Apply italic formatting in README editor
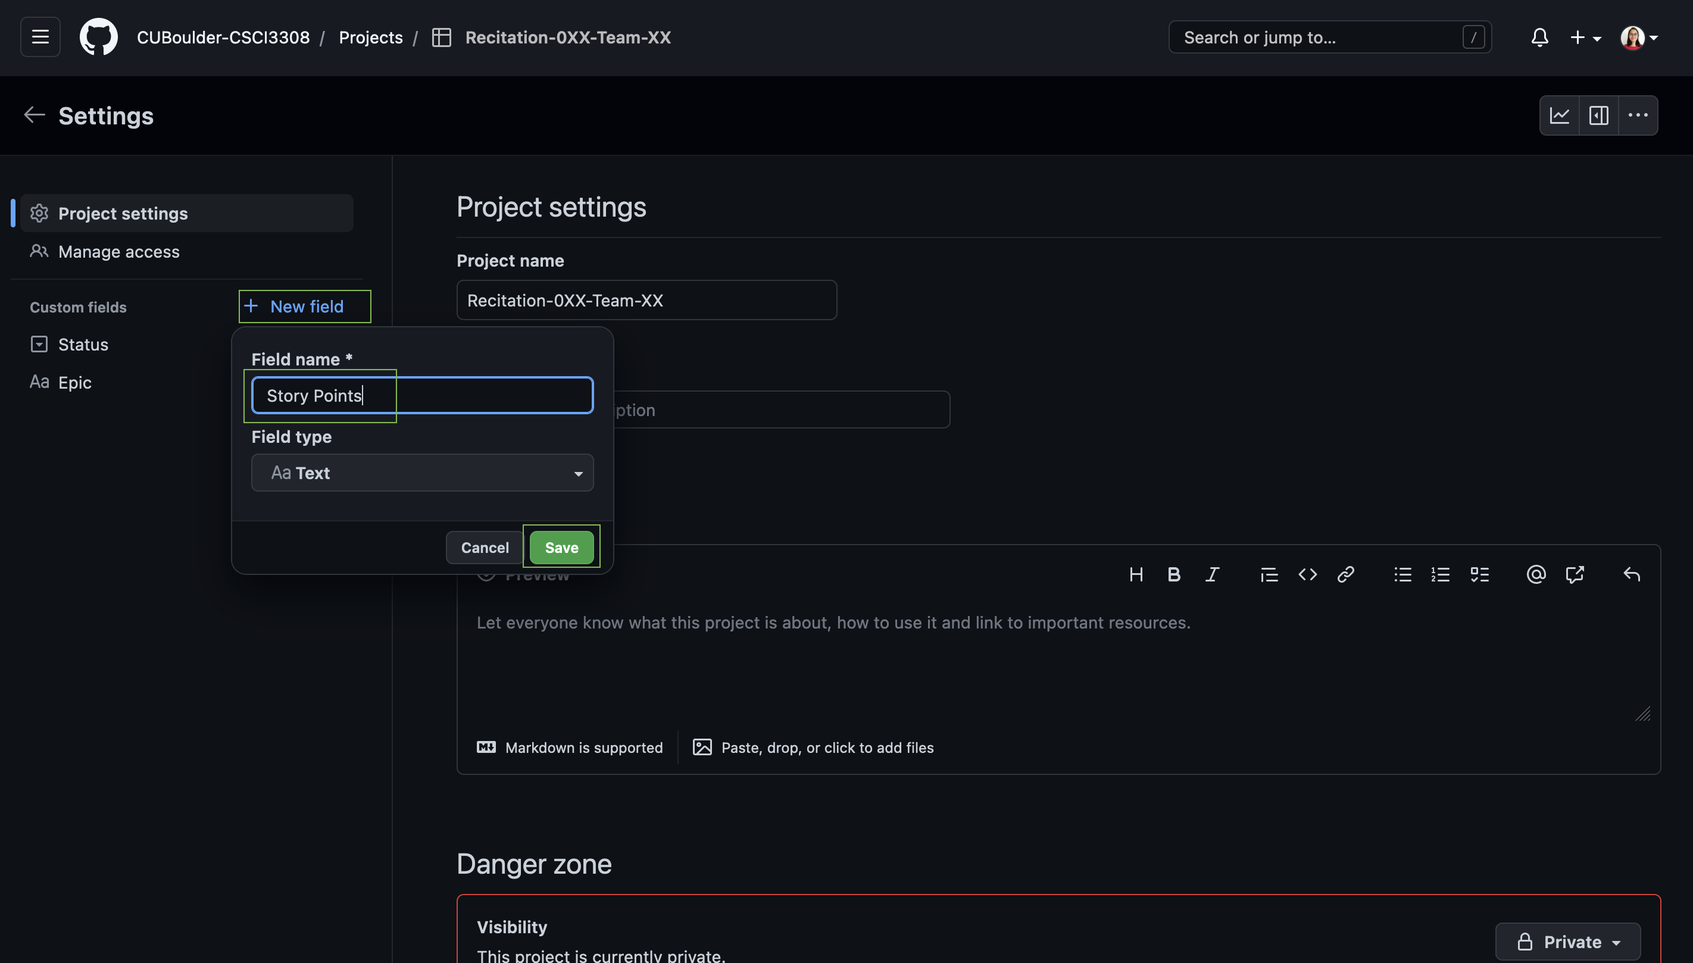This screenshot has width=1693, height=963. pos(1211,574)
